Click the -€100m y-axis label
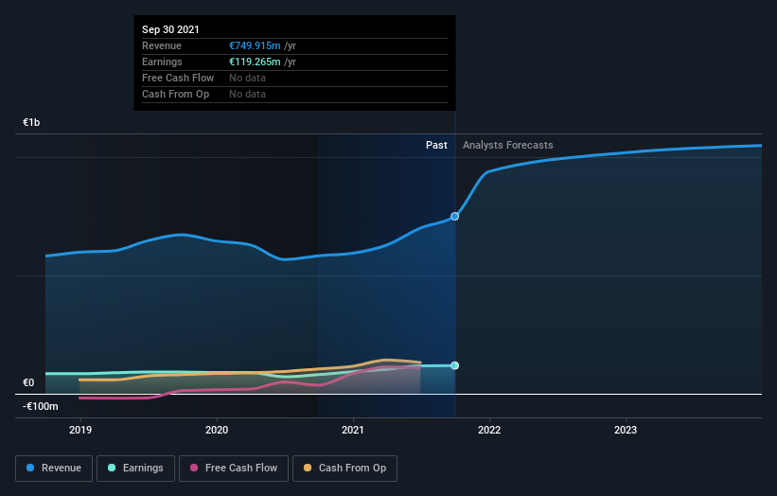The height and width of the screenshot is (496, 777). click(x=40, y=406)
